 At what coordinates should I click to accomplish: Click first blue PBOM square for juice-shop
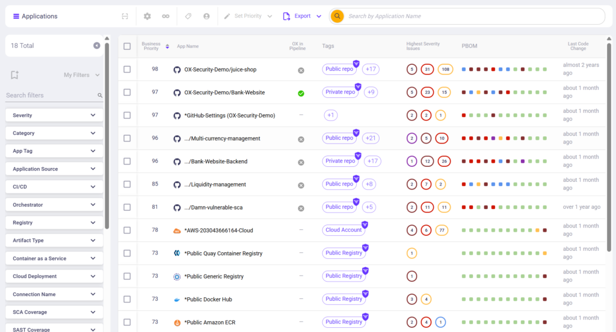(464, 70)
